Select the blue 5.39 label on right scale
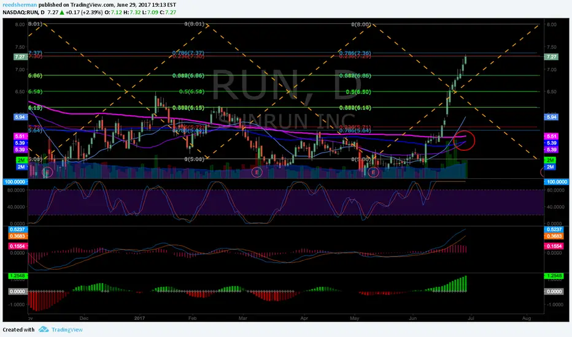The height and width of the screenshot is (337, 572). pos(551,143)
